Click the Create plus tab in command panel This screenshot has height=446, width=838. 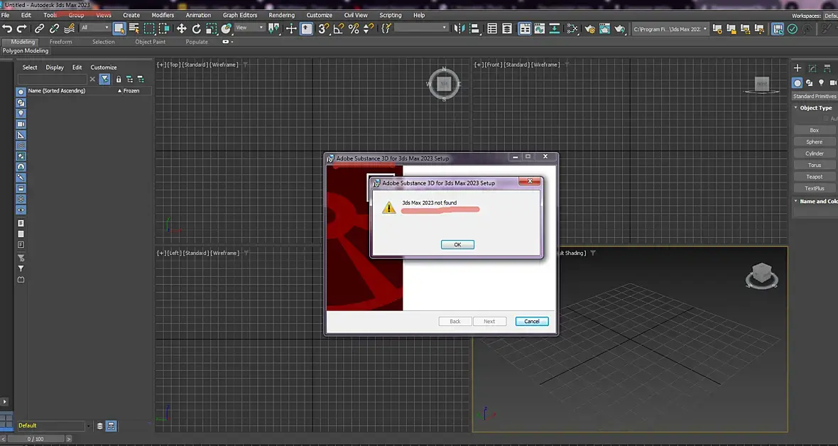click(798, 68)
